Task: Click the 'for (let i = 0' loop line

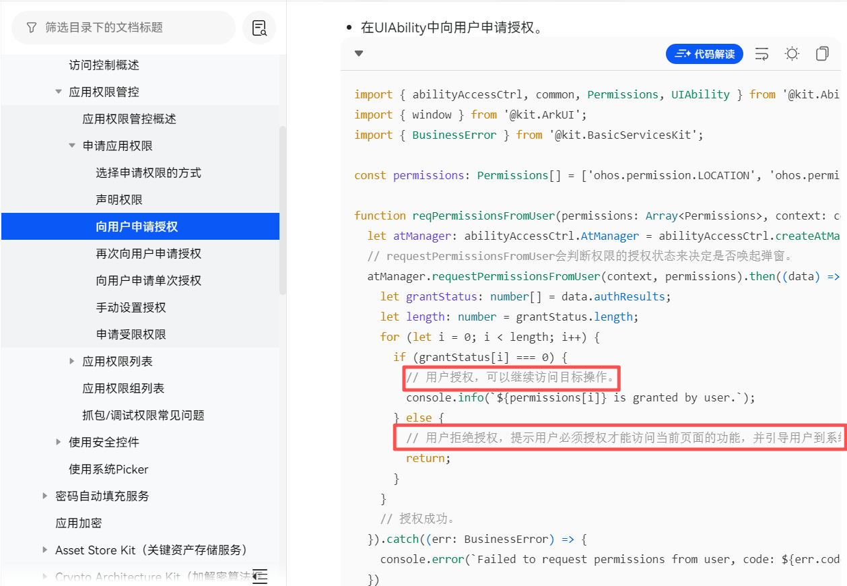Action: click(x=489, y=337)
